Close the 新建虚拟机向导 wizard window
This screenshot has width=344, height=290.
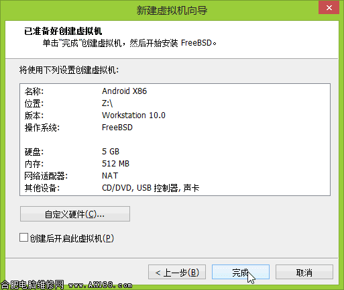[329, 7]
